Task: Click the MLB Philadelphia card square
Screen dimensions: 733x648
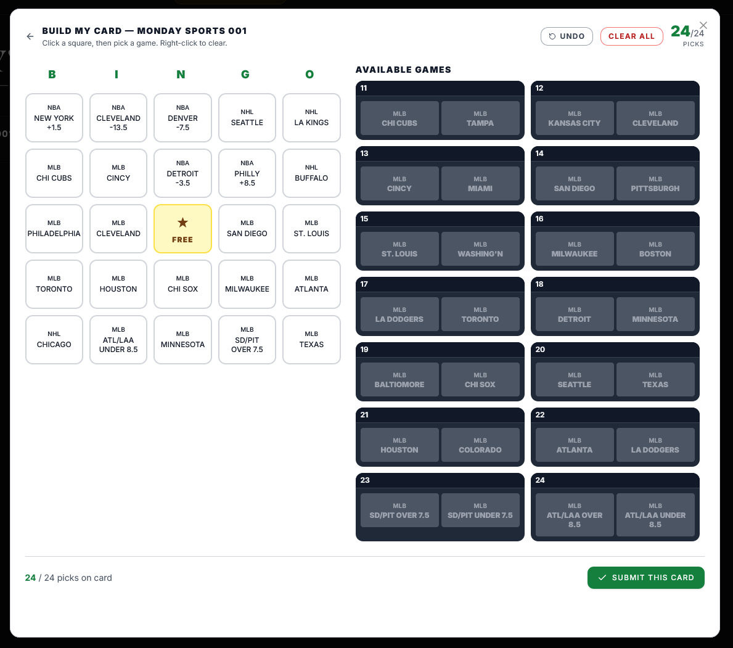Action: [54, 229]
